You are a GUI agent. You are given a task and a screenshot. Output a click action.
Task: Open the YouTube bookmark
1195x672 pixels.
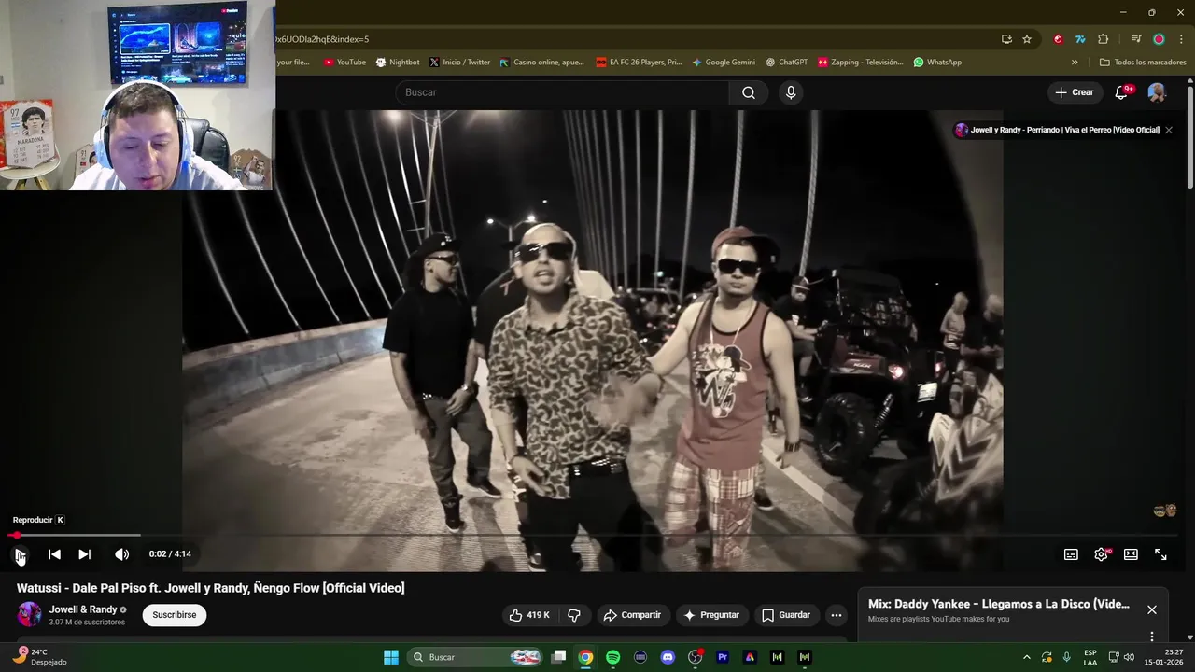[344, 63]
